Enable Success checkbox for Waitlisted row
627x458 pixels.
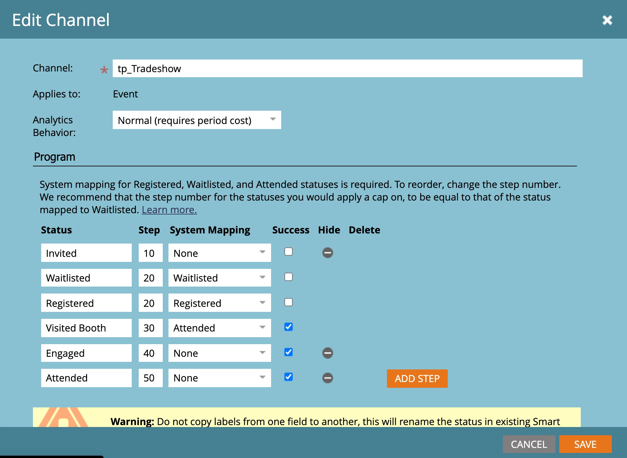point(288,277)
